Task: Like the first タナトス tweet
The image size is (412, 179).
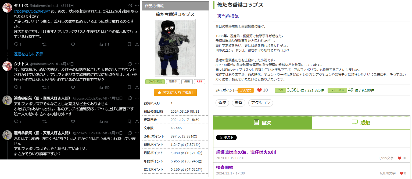Action: pos(73,44)
